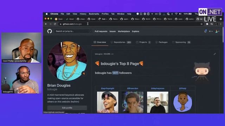This screenshot has width=225, height=126.
Task: Open Pull requests in GitHub header
Action: [x=101, y=31]
